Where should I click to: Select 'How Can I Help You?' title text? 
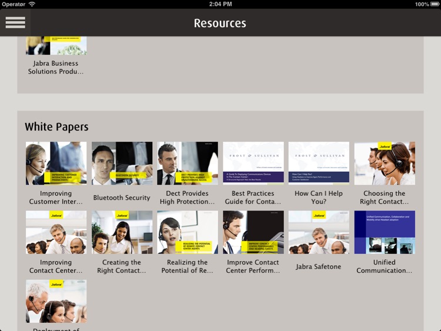[319, 198]
